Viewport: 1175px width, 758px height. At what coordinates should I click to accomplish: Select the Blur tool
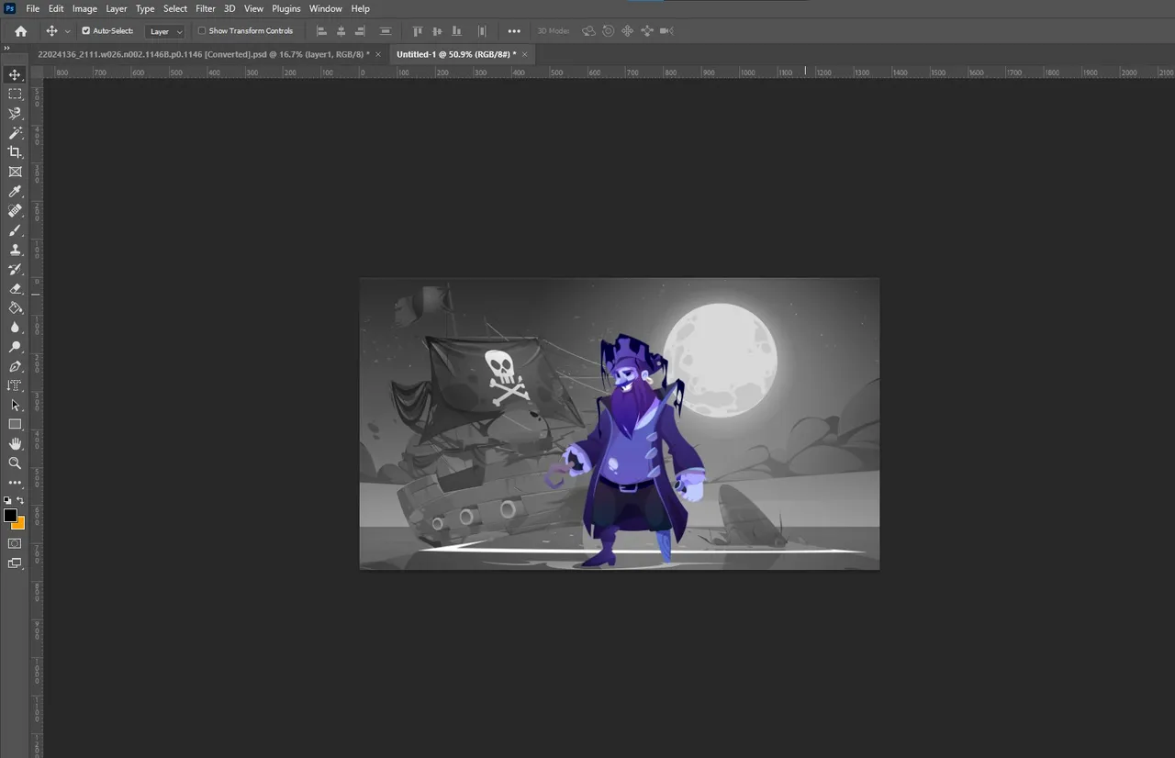(15, 328)
